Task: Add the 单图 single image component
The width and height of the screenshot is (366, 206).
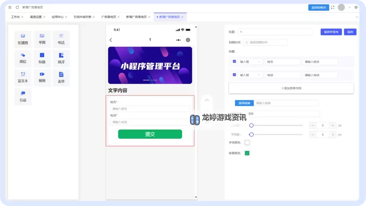Action: coord(42,39)
